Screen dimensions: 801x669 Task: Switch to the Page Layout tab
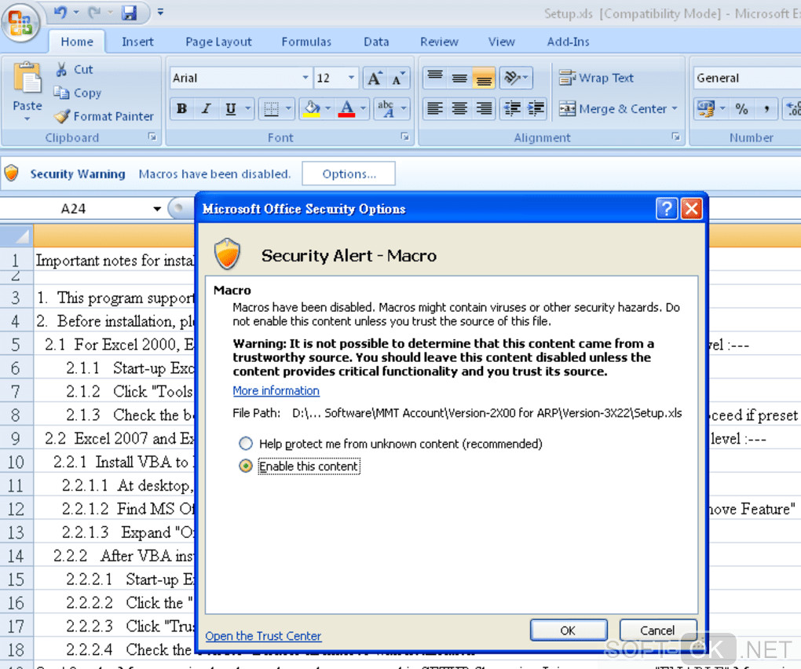(218, 42)
